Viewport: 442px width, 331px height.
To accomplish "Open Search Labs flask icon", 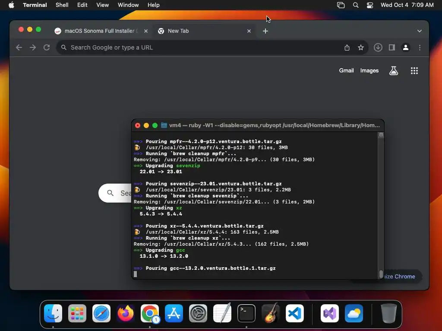I will point(394,71).
